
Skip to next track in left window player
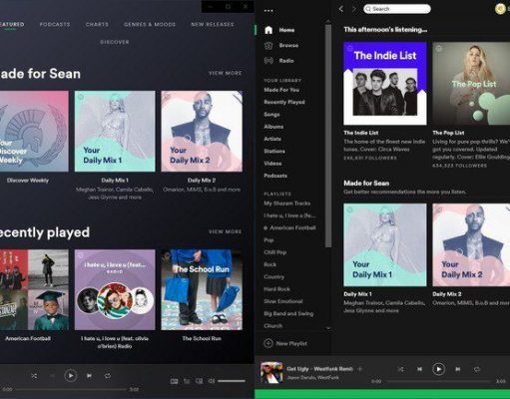[89, 376]
